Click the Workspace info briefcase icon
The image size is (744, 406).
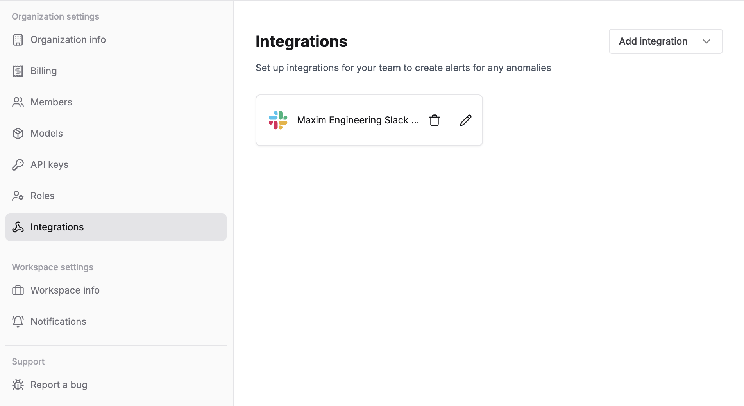(x=18, y=290)
